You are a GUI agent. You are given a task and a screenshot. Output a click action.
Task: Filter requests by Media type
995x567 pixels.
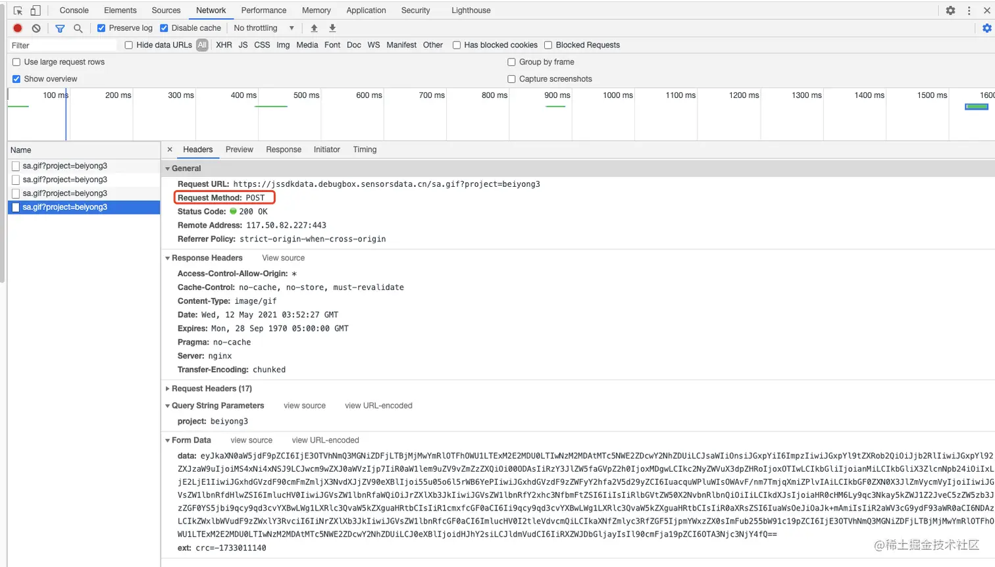pyautogui.click(x=307, y=45)
